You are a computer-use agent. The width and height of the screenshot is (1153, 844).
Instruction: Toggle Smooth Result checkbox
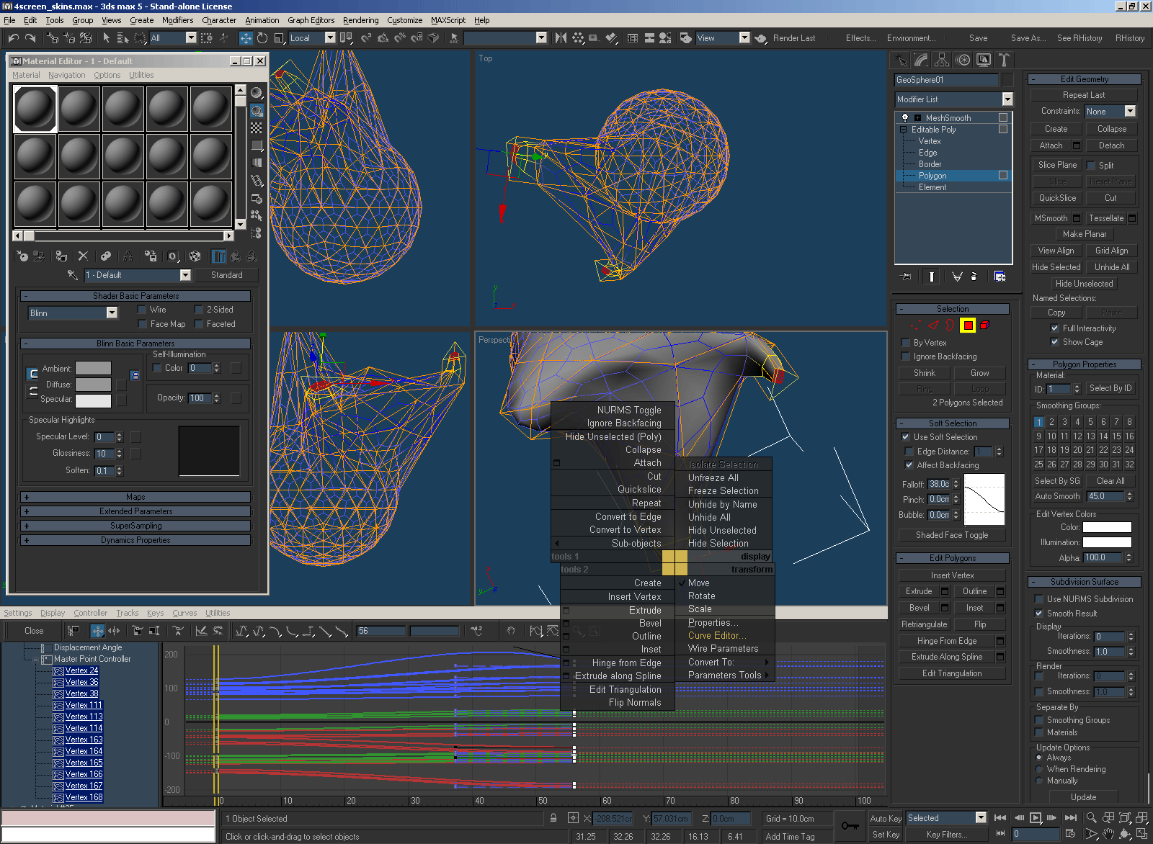(1039, 614)
